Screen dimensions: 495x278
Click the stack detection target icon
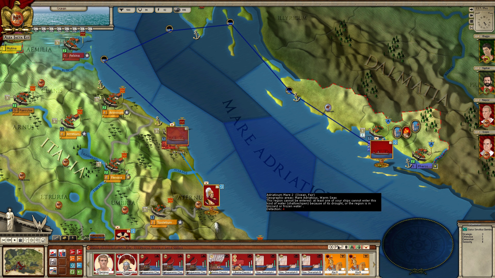(331, 247)
